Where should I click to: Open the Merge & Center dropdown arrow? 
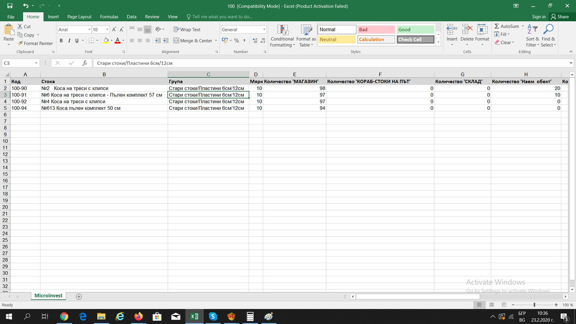[216, 40]
